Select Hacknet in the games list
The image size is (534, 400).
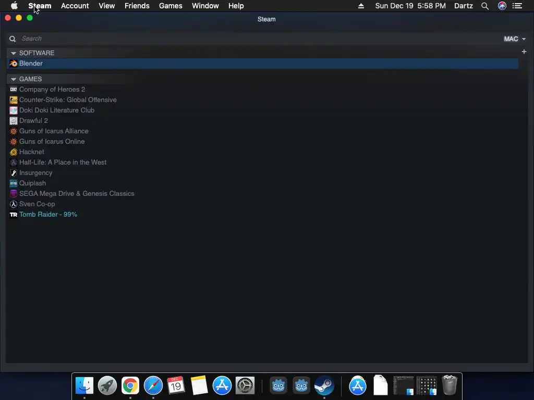pos(31,152)
